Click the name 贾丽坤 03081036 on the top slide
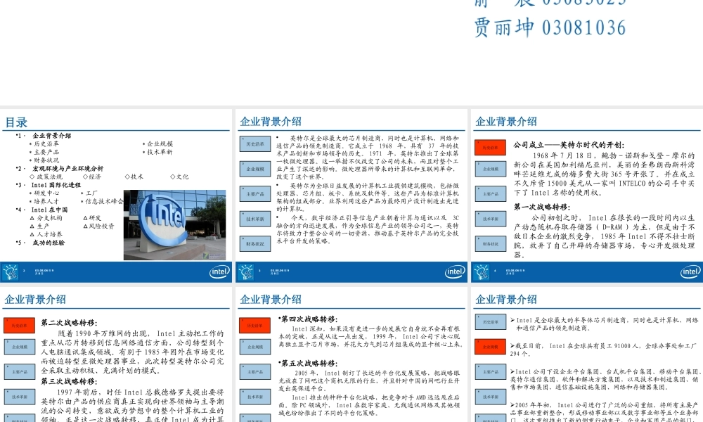Screen dimensions: 703x422 (x=550, y=27)
